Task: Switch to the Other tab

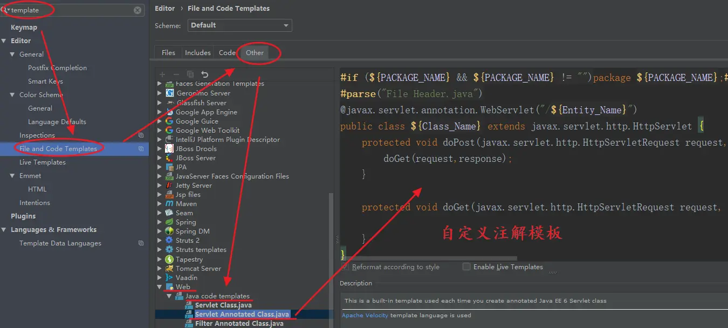Action: tap(255, 52)
